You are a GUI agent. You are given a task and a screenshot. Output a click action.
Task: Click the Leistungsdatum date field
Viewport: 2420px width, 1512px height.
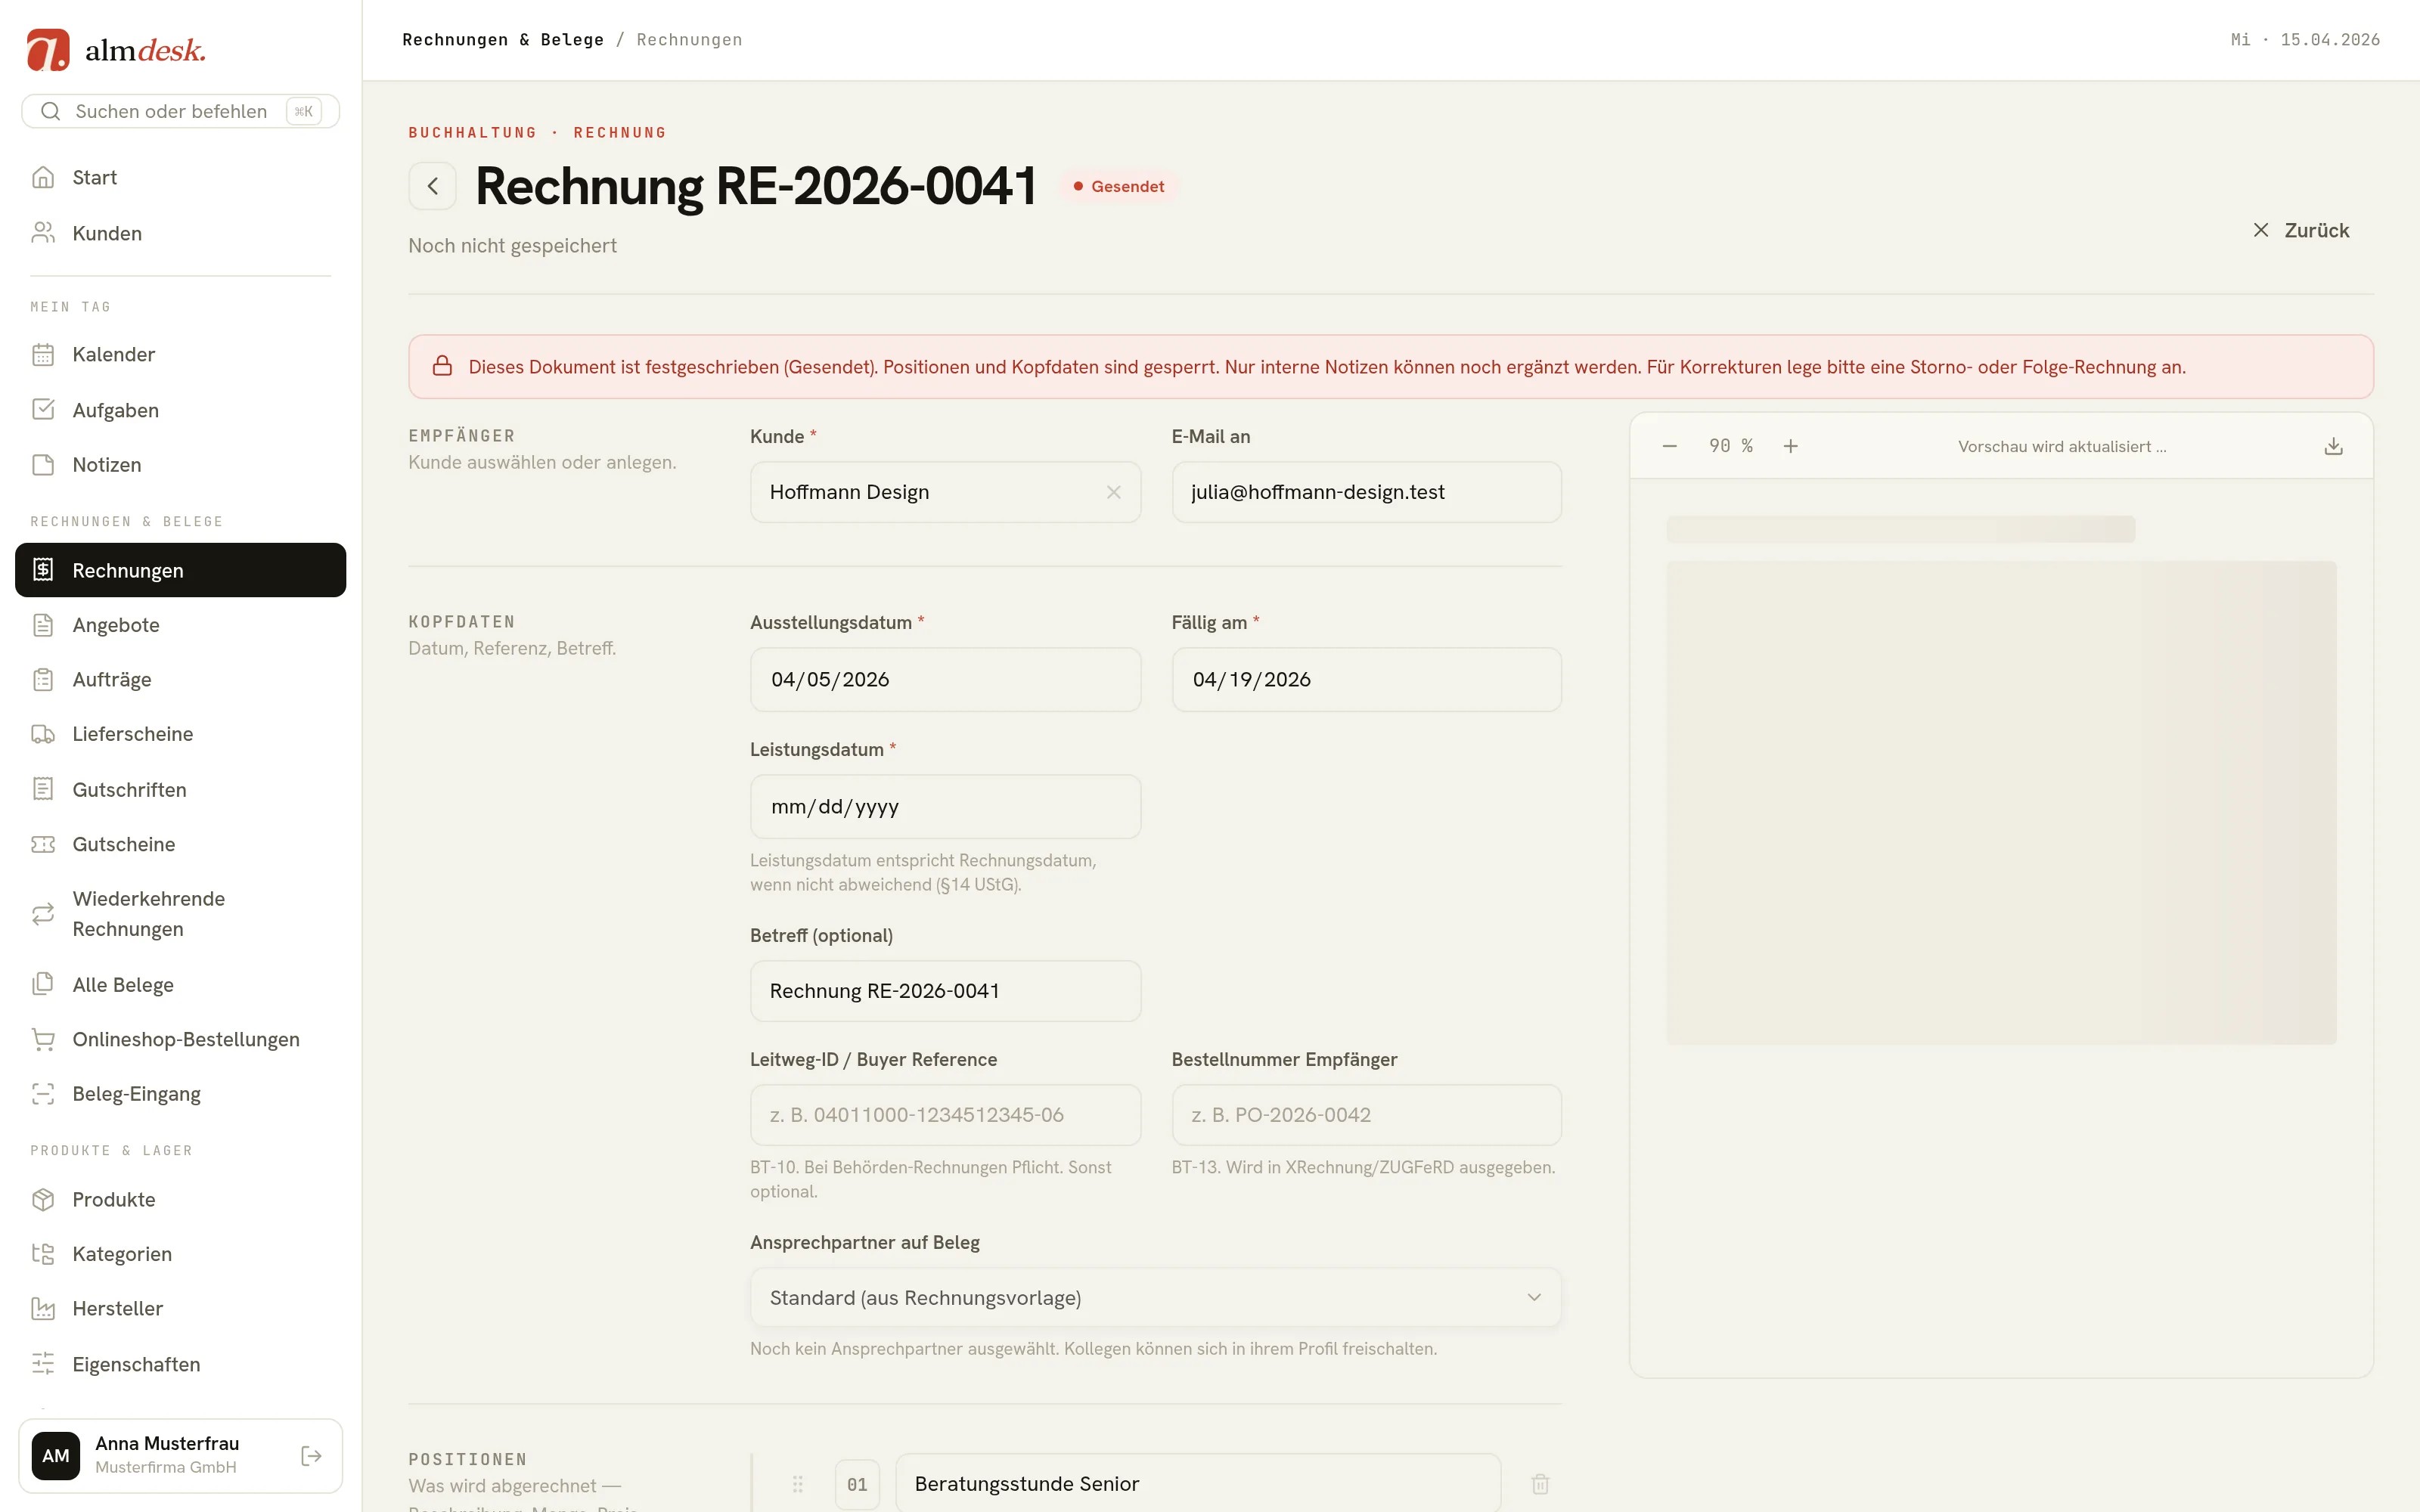pos(945,806)
